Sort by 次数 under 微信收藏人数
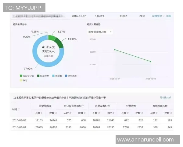183x147 pixels. (x=171, y=113)
